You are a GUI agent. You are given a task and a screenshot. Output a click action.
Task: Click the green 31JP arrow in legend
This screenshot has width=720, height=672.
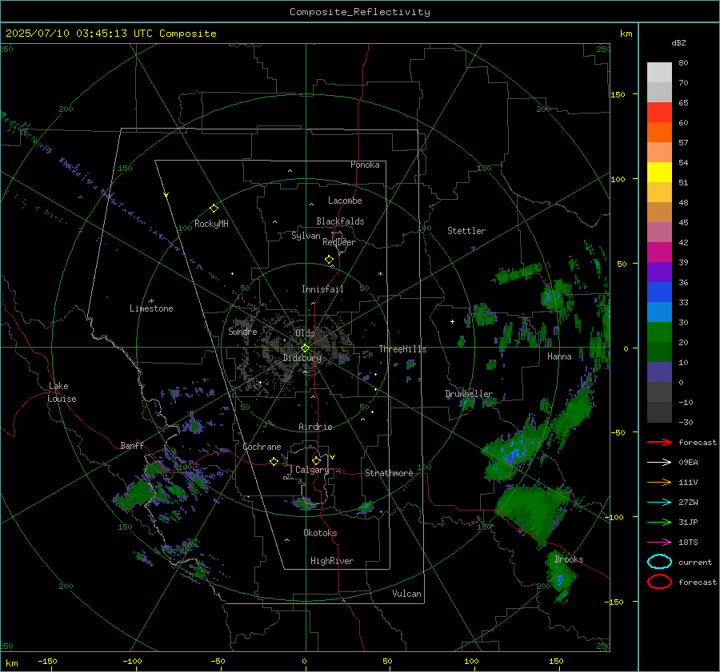click(x=659, y=522)
